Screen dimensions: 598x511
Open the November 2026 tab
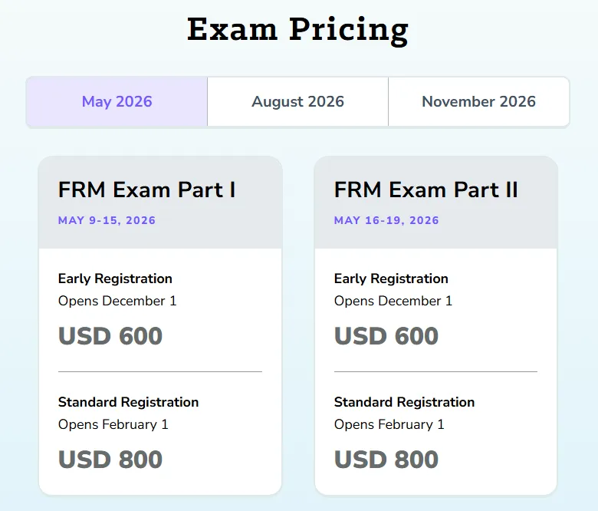click(x=478, y=101)
